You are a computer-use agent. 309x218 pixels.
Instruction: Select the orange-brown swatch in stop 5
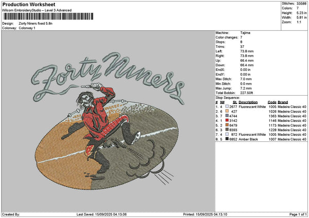[227, 125]
